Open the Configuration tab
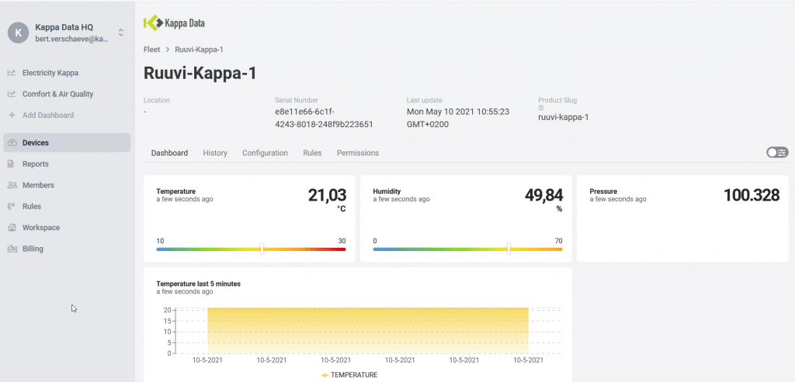795x382 pixels. pyautogui.click(x=265, y=153)
